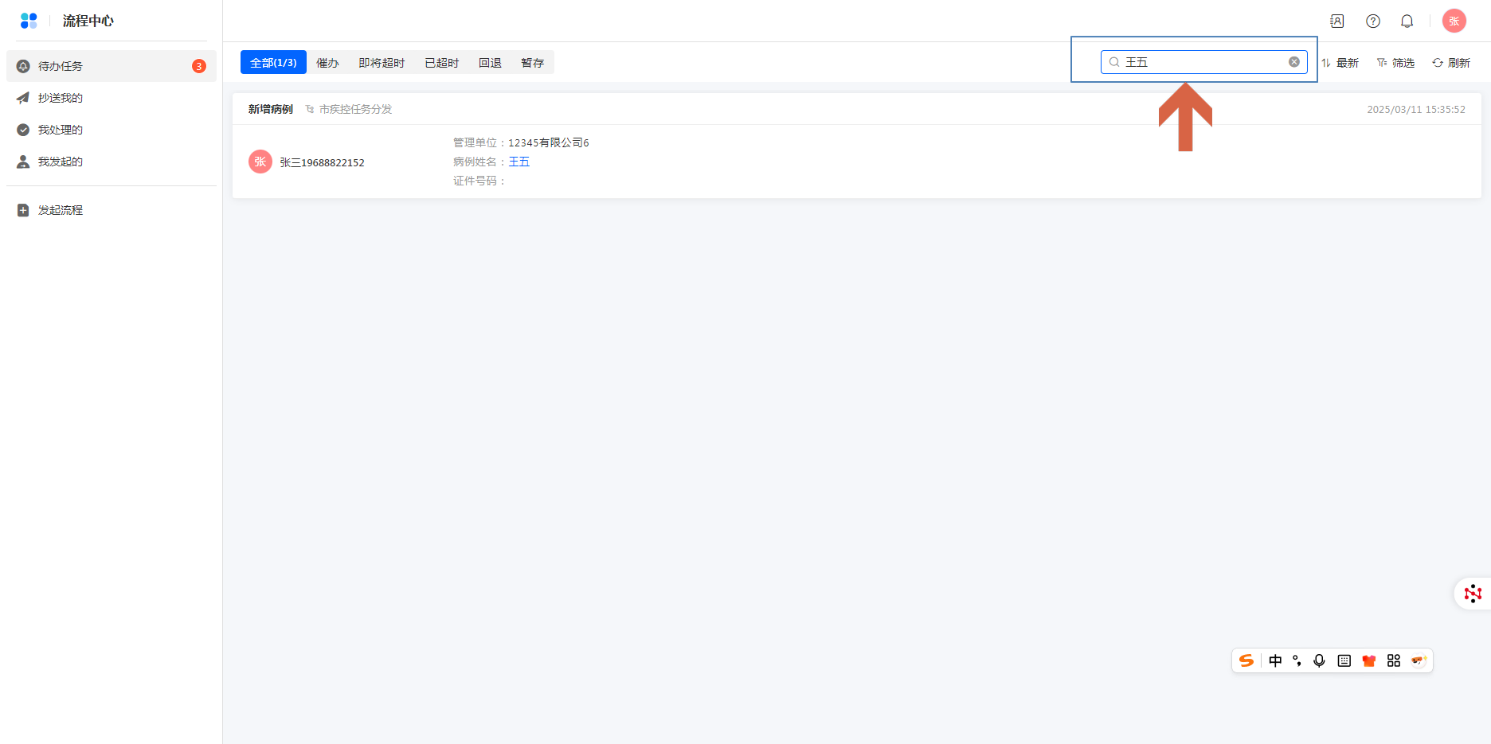Open Sogou skin shirt icon
Viewport: 1491px width, 744px height.
point(1369,660)
